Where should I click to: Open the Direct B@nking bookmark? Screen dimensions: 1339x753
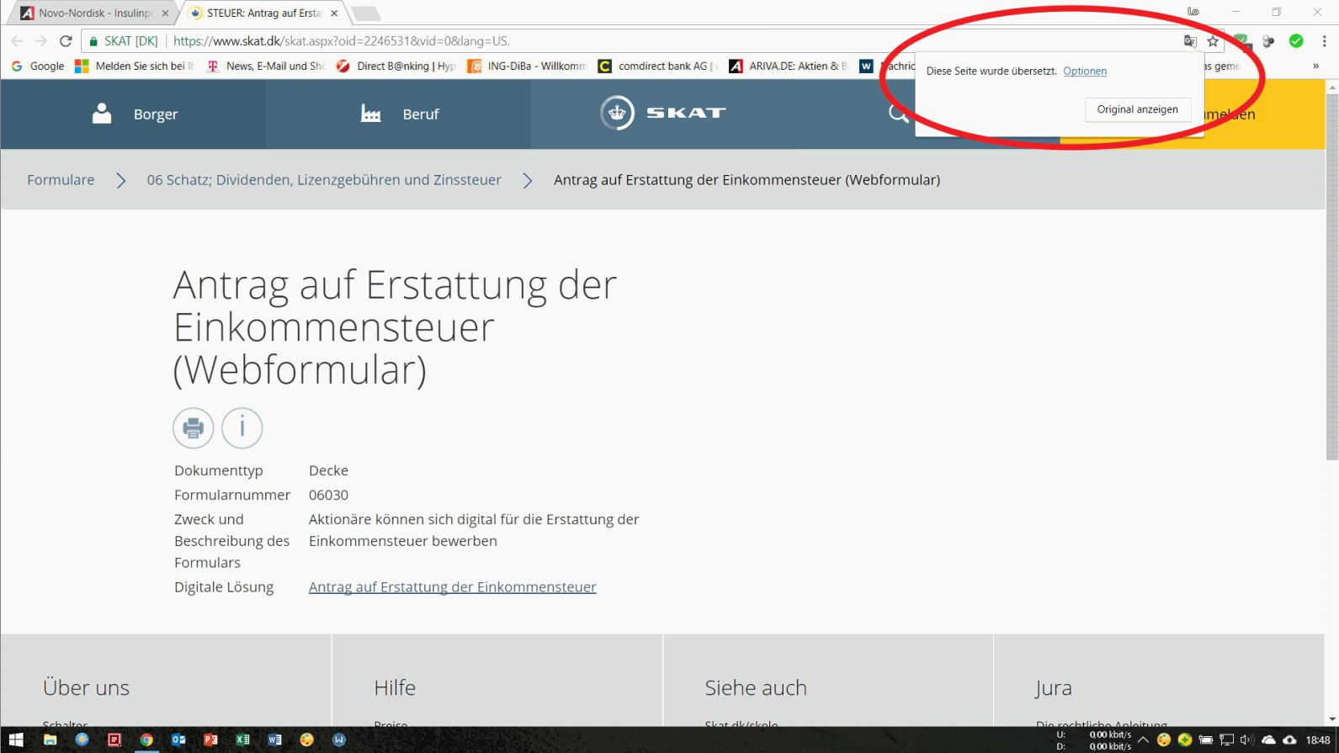396,66
